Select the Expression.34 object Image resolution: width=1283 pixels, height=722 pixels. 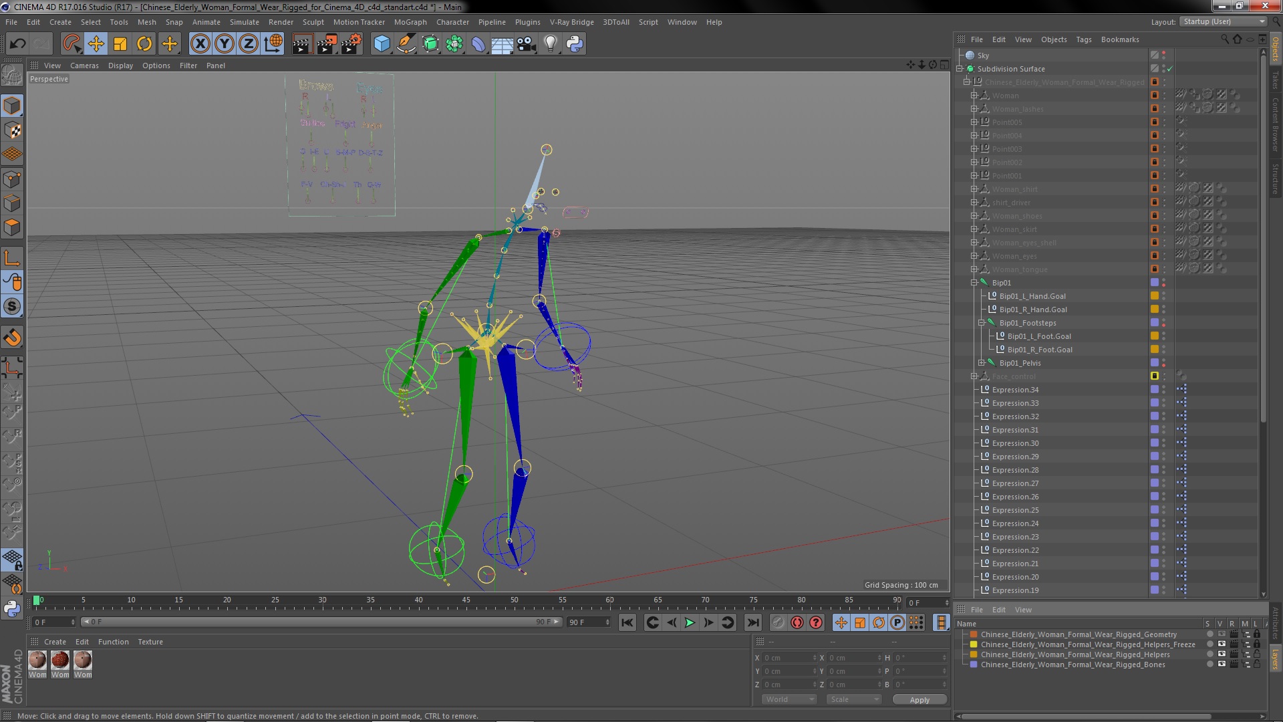pyautogui.click(x=1015, y=390)
